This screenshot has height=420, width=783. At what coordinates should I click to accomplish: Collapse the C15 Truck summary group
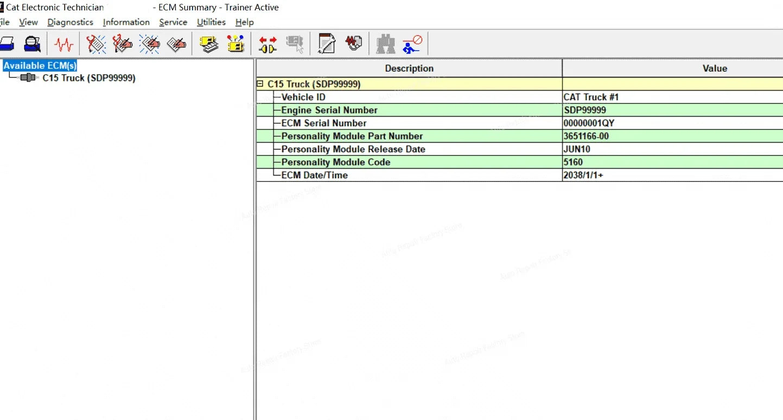point(261,84)
